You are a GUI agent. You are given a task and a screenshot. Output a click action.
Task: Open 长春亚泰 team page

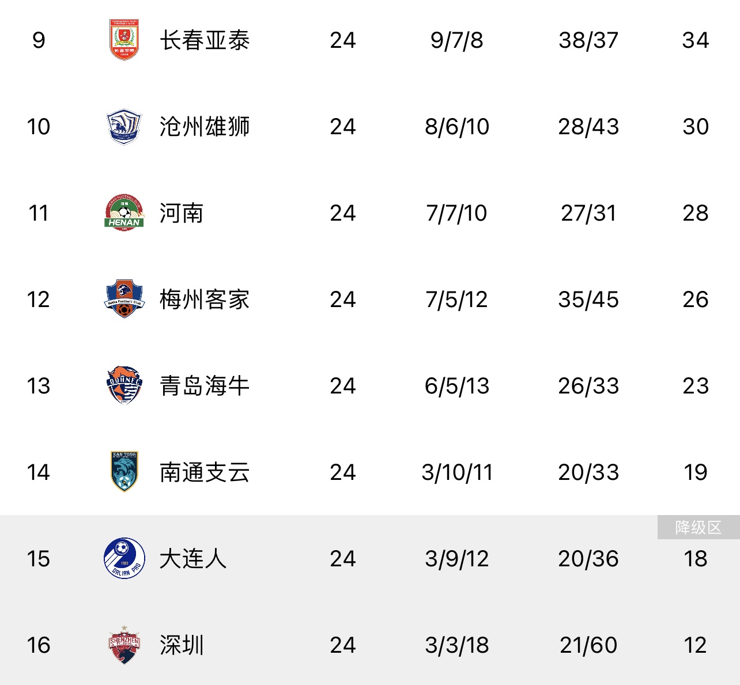click(x=205, y=40)
